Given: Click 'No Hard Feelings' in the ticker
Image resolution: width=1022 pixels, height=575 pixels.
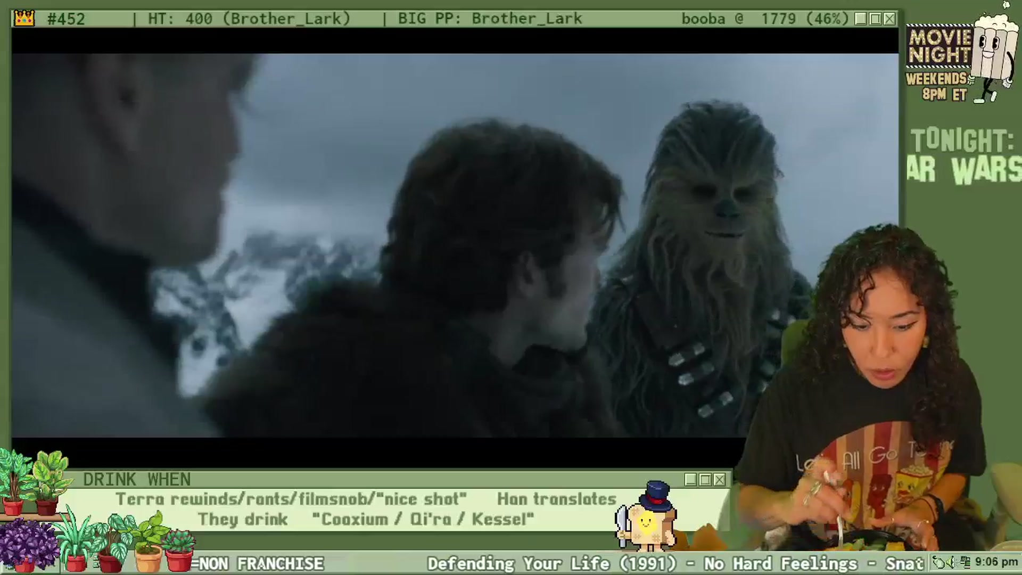Looking at the screenshot, I should (x=781, y=563).
